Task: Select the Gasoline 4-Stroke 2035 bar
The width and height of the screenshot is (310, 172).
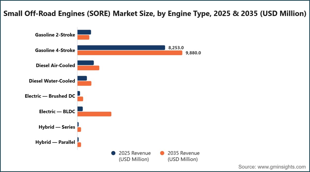Action: [x=130, y=53]
